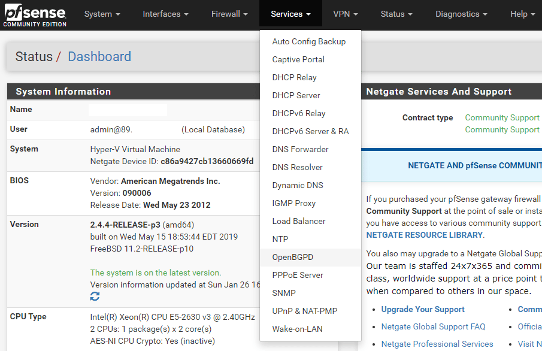
Task: Open the System dropdown menu
Action: click(102, 14)
